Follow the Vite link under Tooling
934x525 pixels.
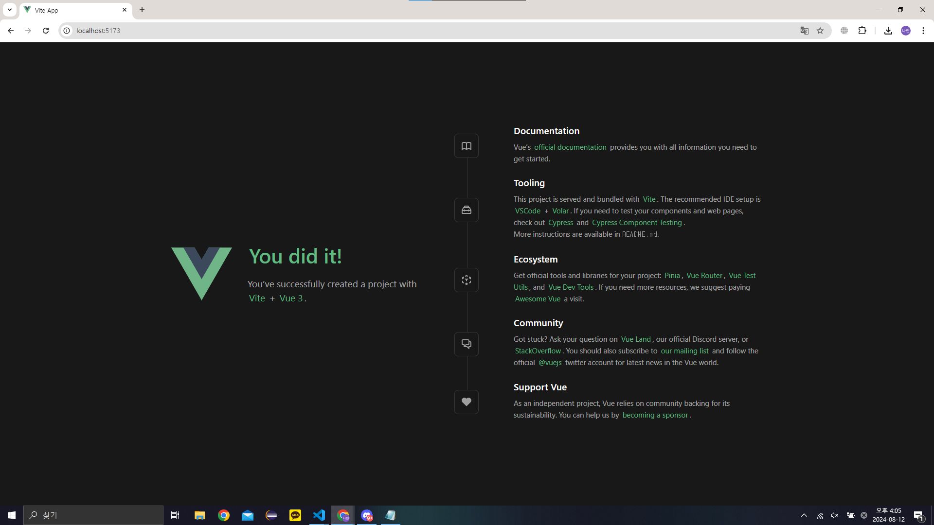pos(649,199)
